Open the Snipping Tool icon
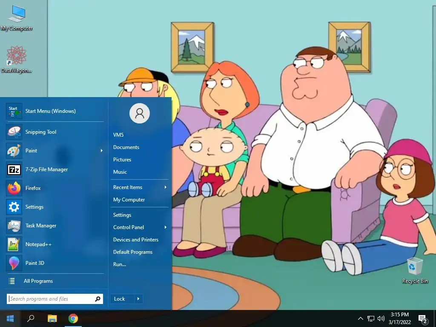Screen dimensions: 436x327 coord(14,132)
